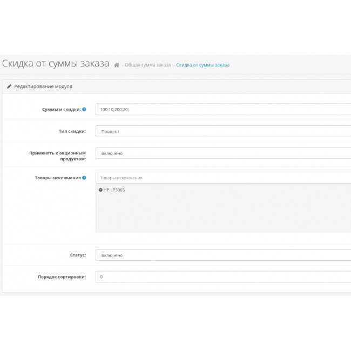Screen dimensions: 351x351
Task: Click help icon next to Суммы и скидки
Action: click(84, 109)
